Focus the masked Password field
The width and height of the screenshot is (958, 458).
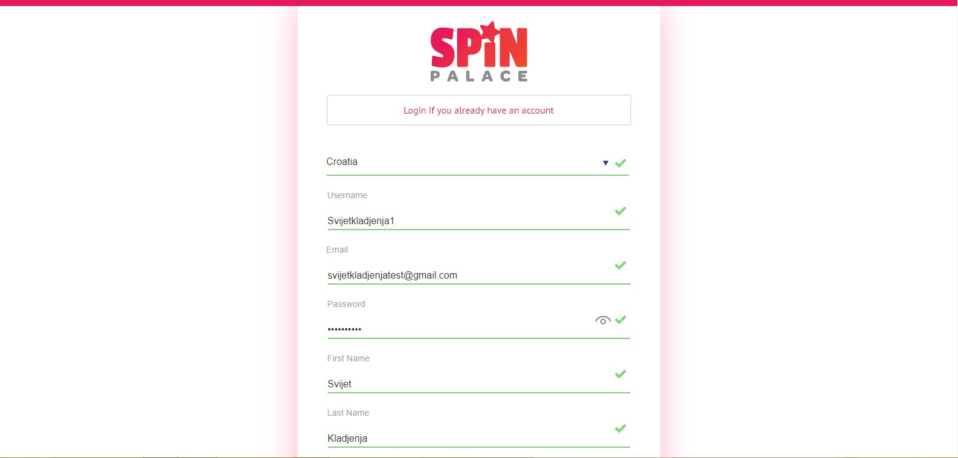pos(460,329)
